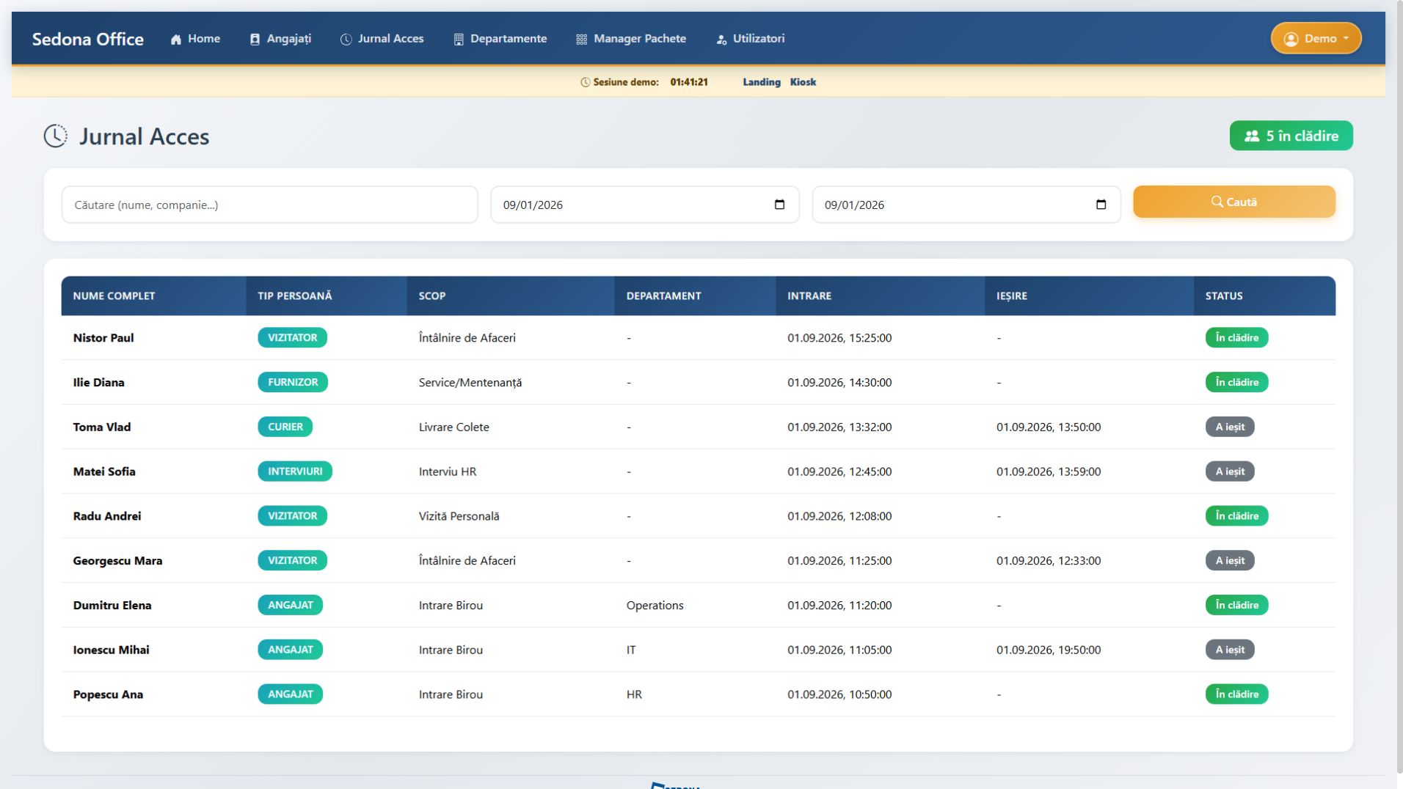Click the magnifier icon in Caută button
Screen dimensions: 1403x789
coord(1217,202)
